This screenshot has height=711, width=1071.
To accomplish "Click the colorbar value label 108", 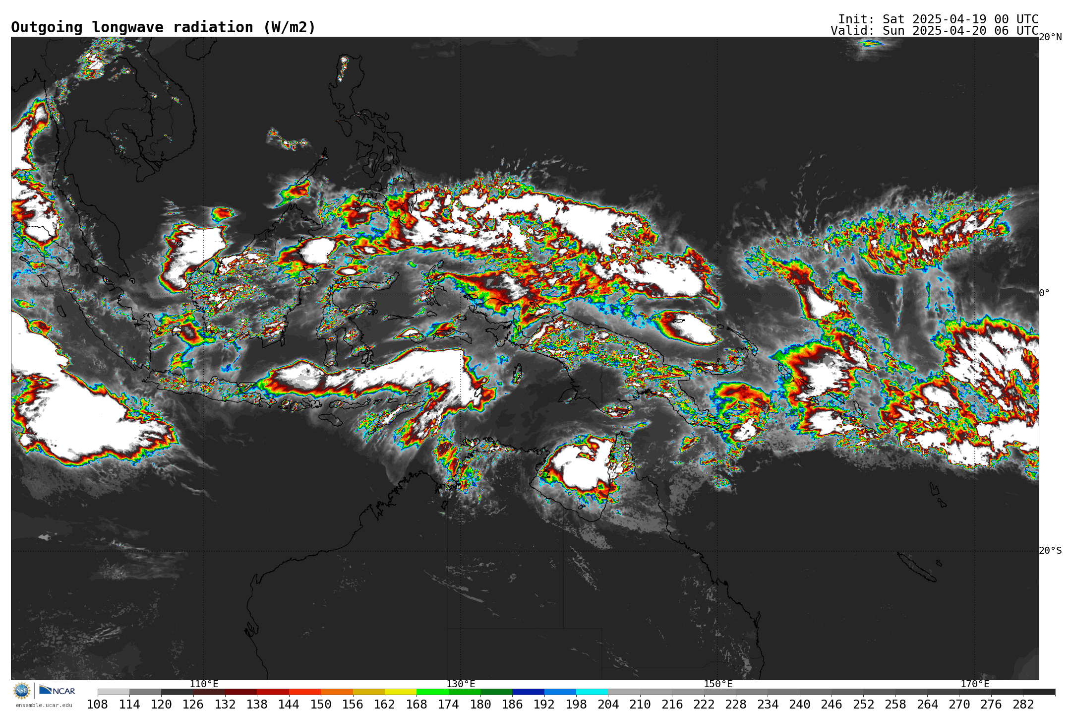I will (98, 705).
